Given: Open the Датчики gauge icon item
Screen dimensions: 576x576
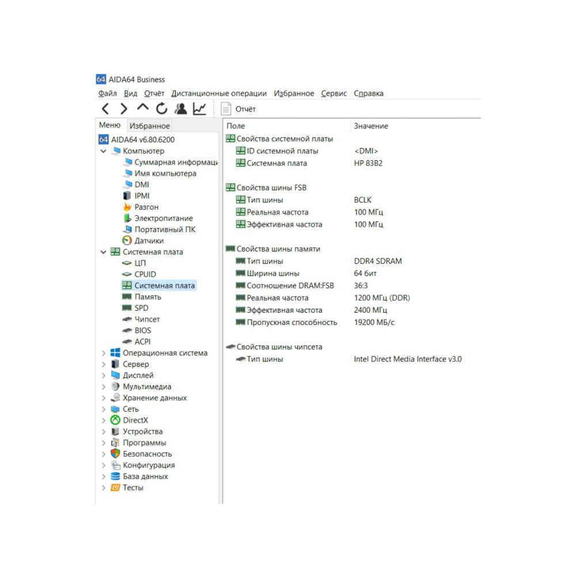Looking at the screenshot, I should (143, 241).
